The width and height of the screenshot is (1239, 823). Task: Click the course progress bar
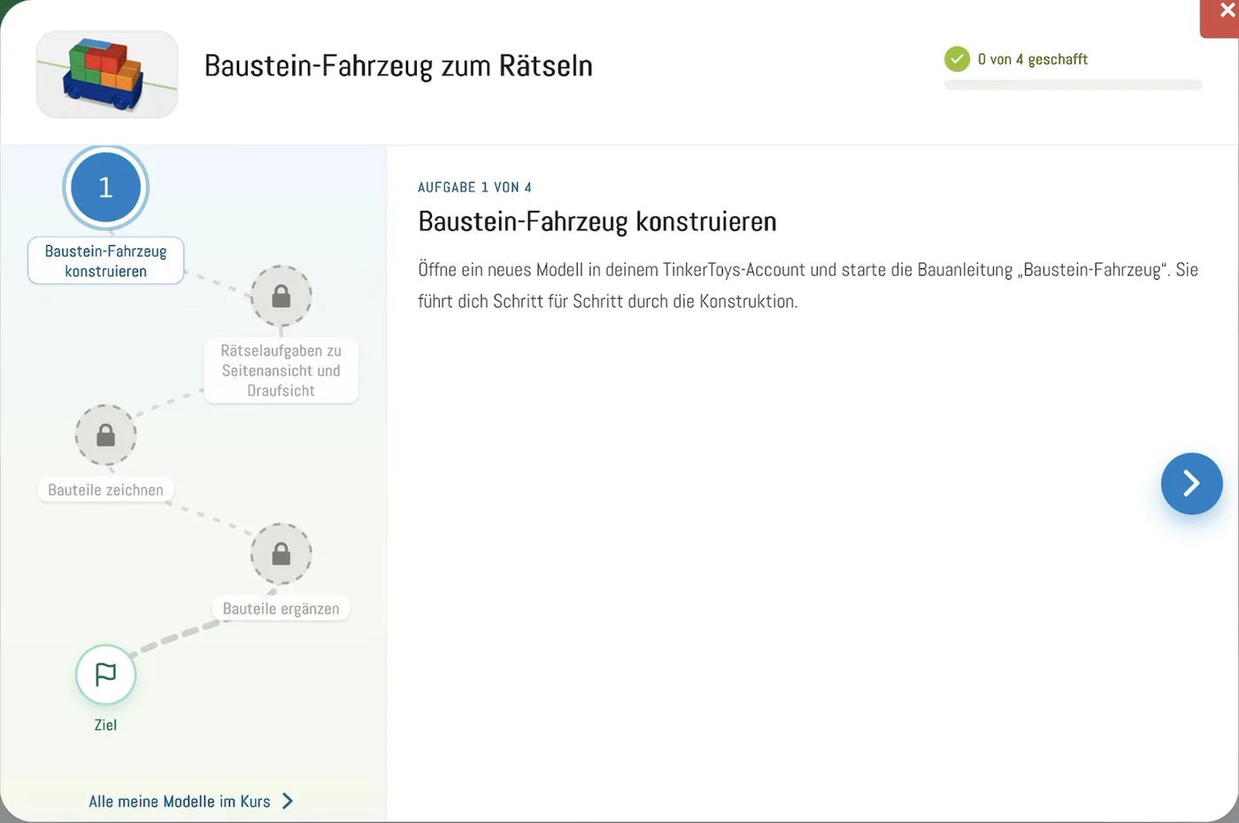coord(1073,85)
